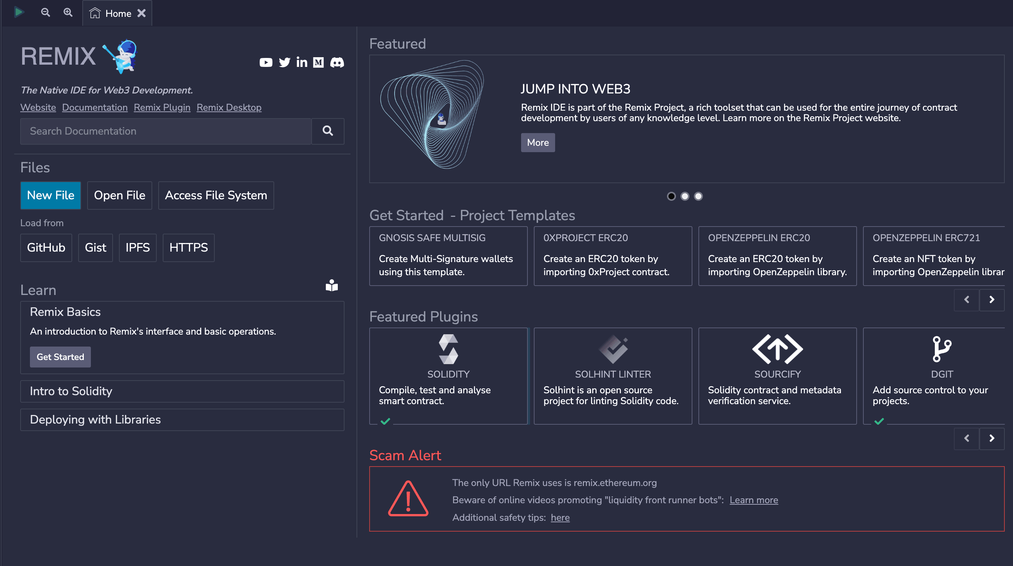The image size is (1013, 566).
Task: Show next project templates with right chevron
Action: [991, 299]
